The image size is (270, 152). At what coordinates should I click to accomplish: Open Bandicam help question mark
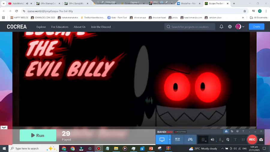pos(243,131)
